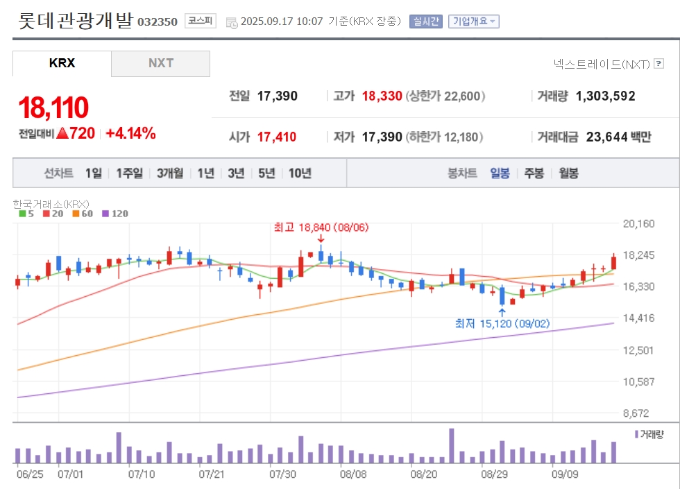Image resolution: width=680 pixels, height=489 pixels.
Task: Click the orange 60-day moving average swatch
Action: [x=76, y=214]
